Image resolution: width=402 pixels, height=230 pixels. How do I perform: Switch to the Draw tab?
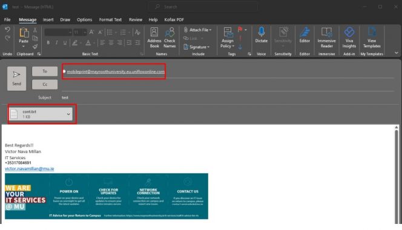tap(65, 20)
